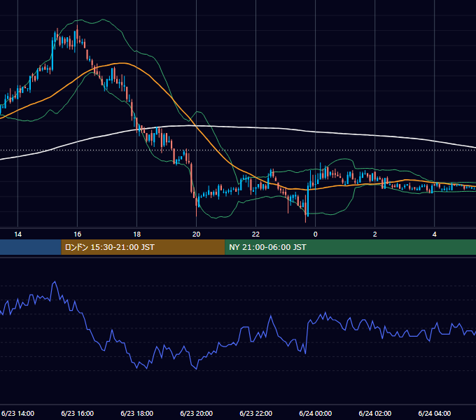Click the 18 hour label on upper axis
This screenshot has height=420, width=476.
click(137, 234)
